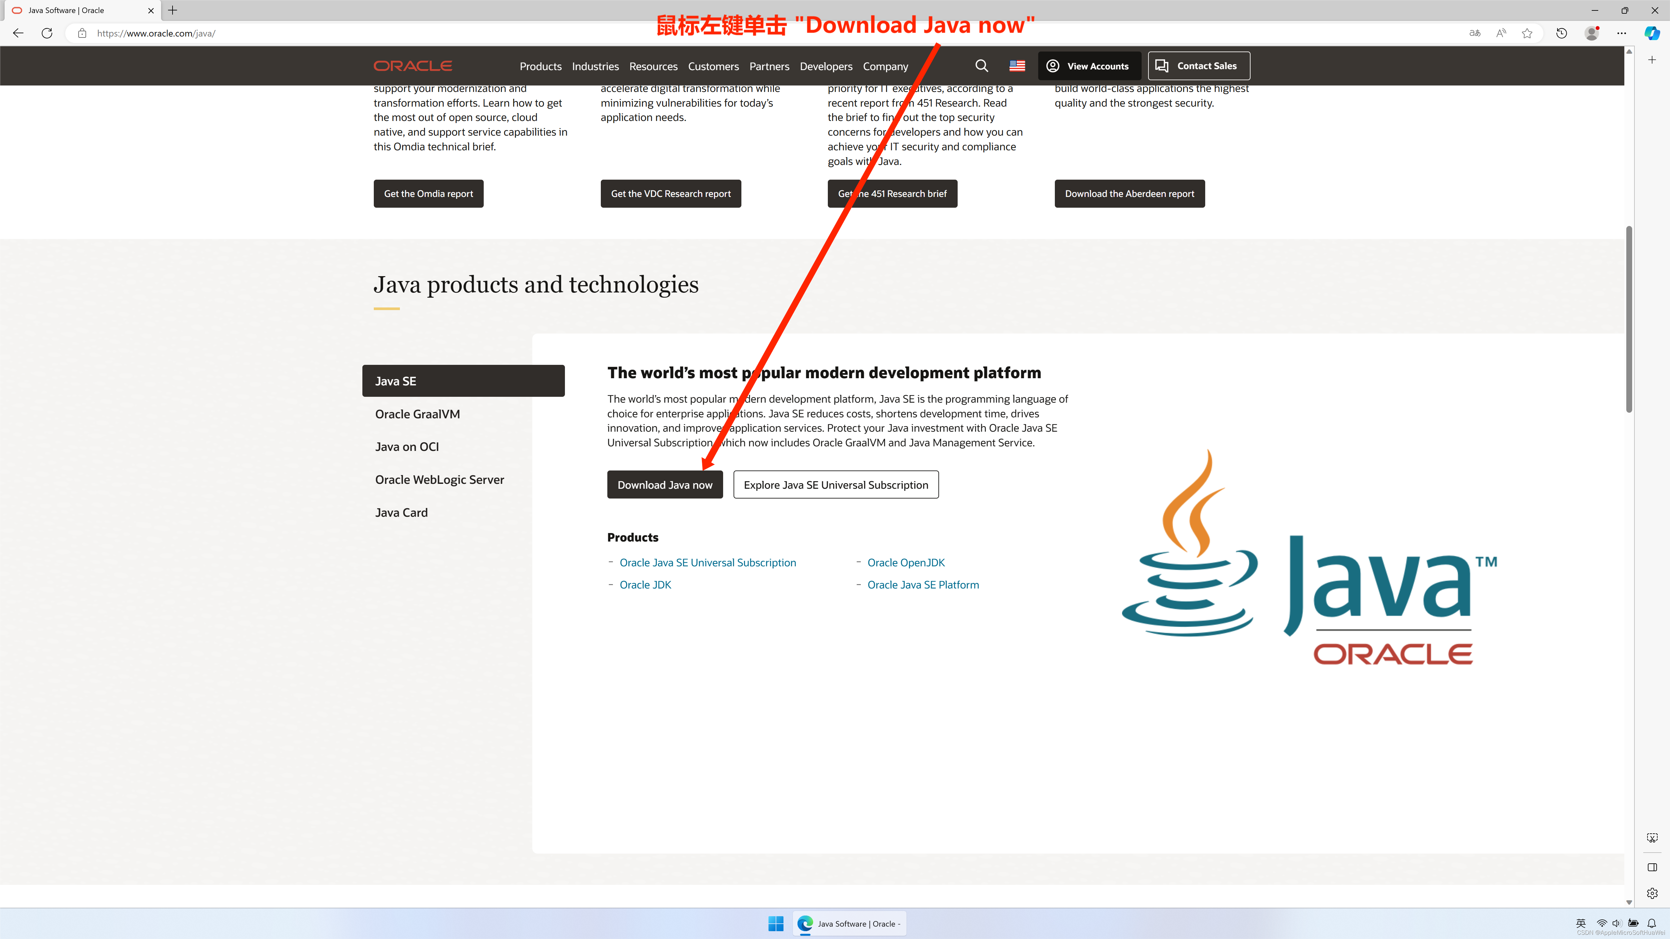
Task: Open Oracle Java SE Platform link
Action: pyautogui.click(x=923, y=585)
